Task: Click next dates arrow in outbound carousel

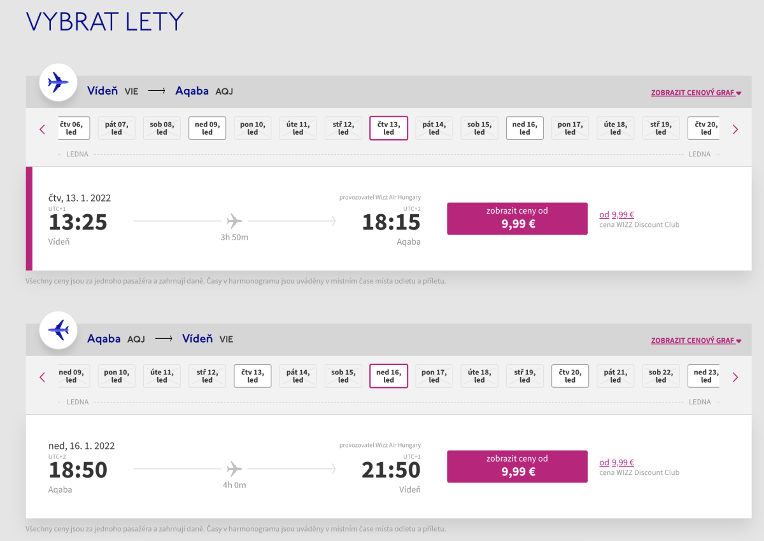Action: (735, 129)
